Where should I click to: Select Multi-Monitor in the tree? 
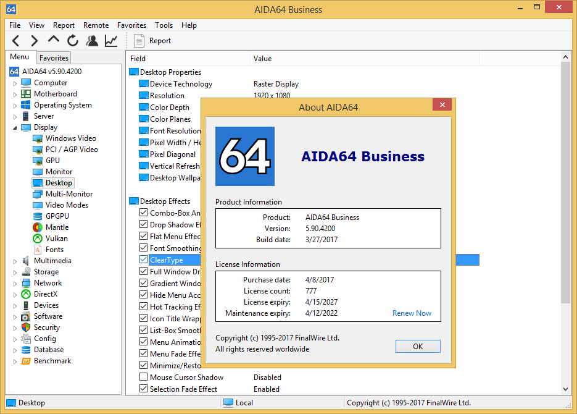(x=69, y=194)
